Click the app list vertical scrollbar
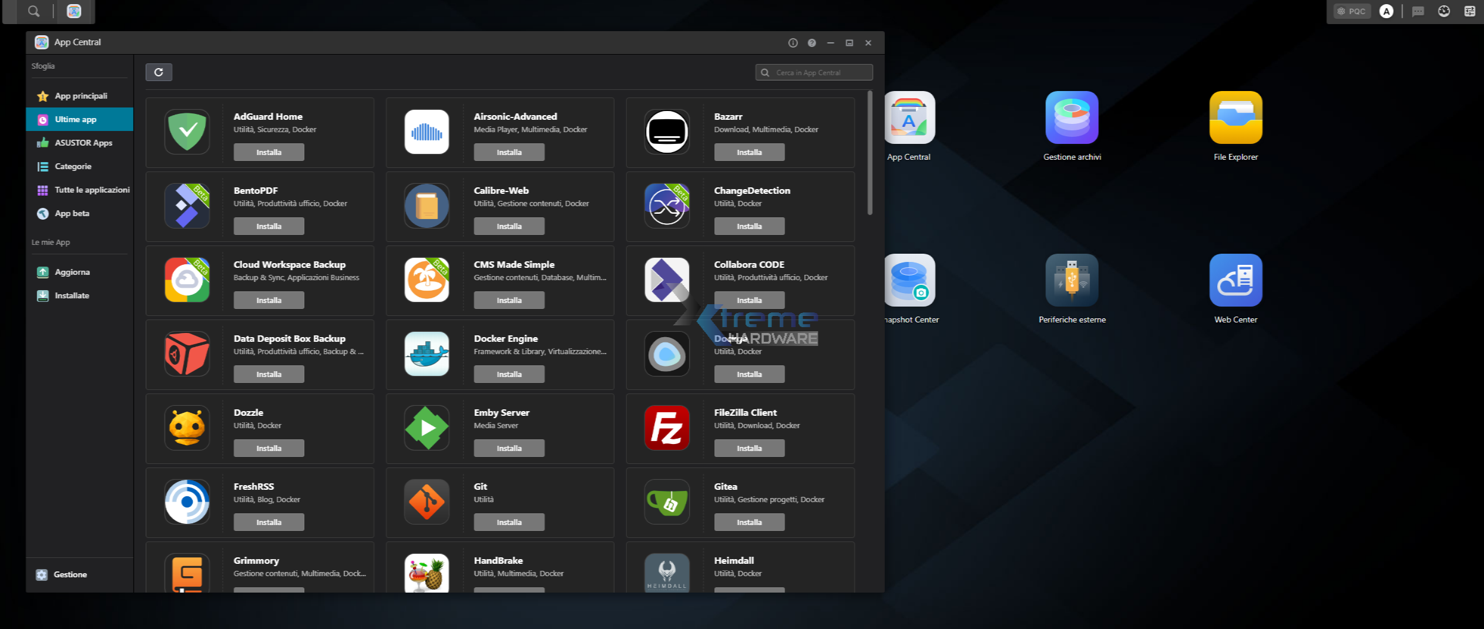This screenshot has height=629, width=1484. 870,153
